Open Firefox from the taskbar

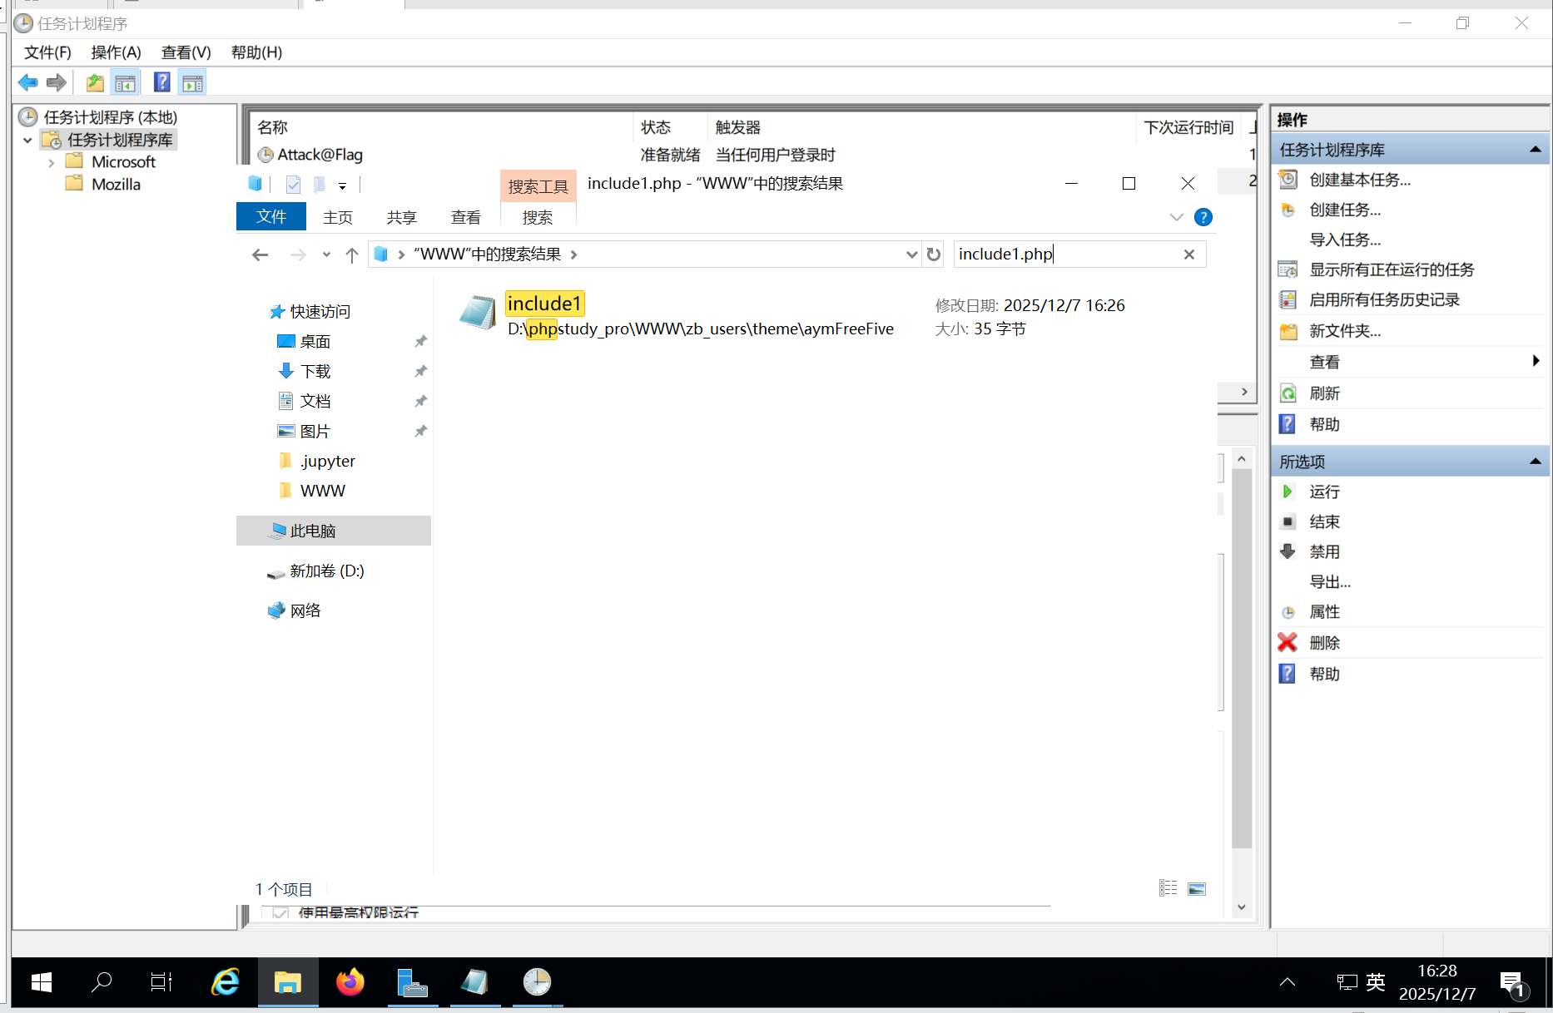[x=350, y=982]
